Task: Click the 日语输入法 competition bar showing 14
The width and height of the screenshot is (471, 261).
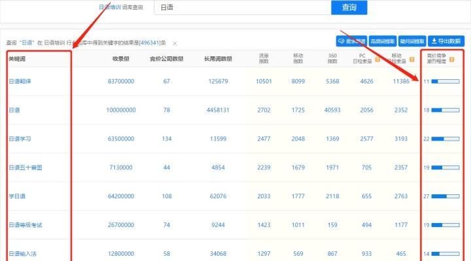Action: (445, 254)
